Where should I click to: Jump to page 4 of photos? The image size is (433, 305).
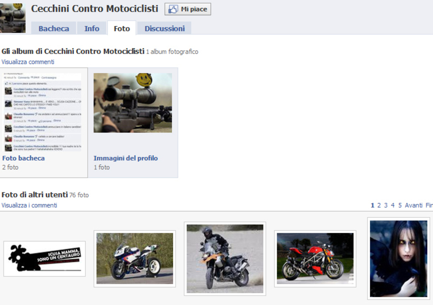coord(393,205)
